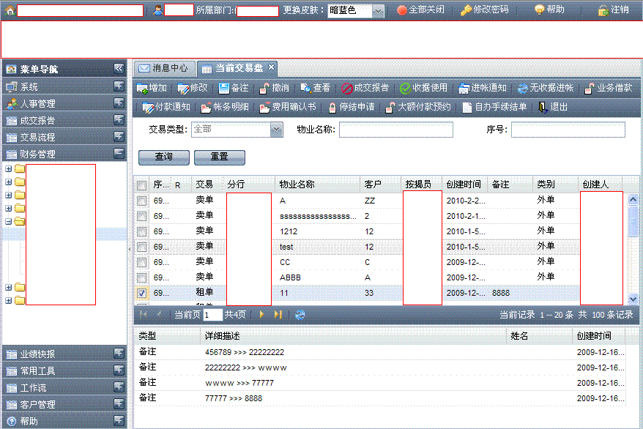Refresh the grid using the paging refresh icon

pos(300,314)
